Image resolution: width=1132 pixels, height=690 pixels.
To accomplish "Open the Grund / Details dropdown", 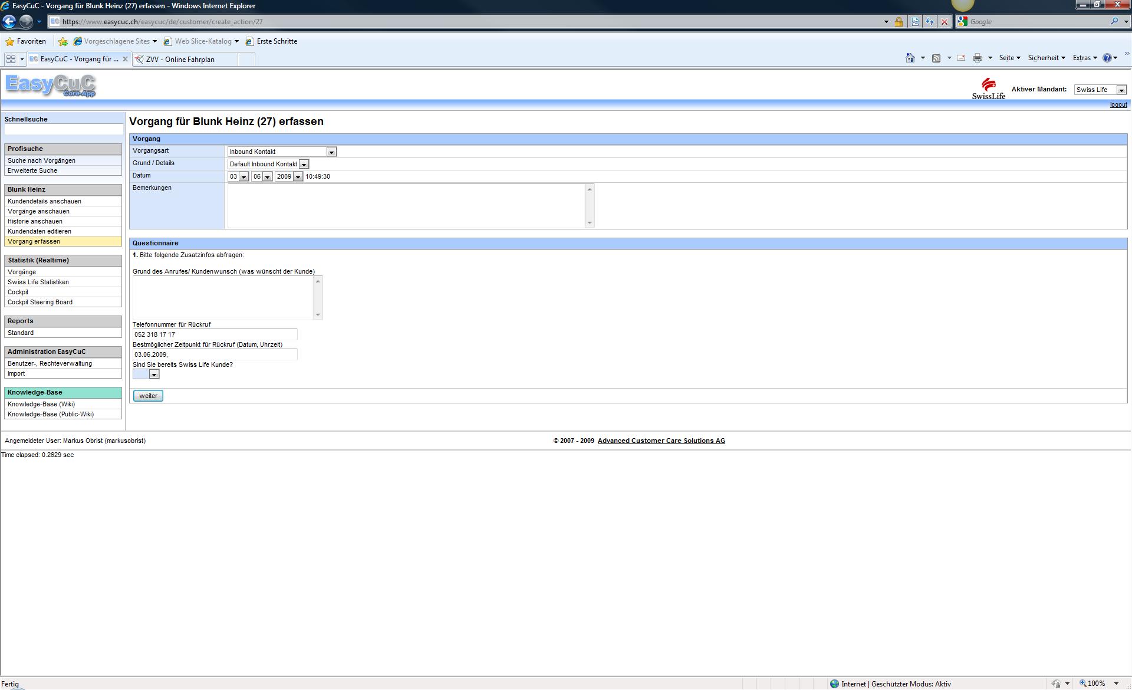I will tap(304, 165).
